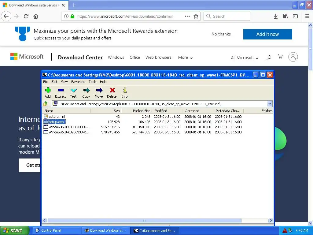This screenshot has width=313, height=235.
Task: Open the Windows Start button
Action: coord(15,230)
